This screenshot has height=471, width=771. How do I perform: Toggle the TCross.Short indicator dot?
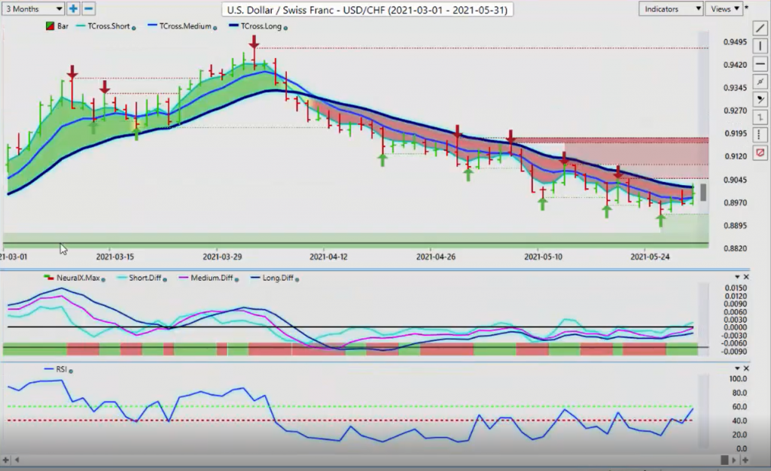[x=134, y=27]
